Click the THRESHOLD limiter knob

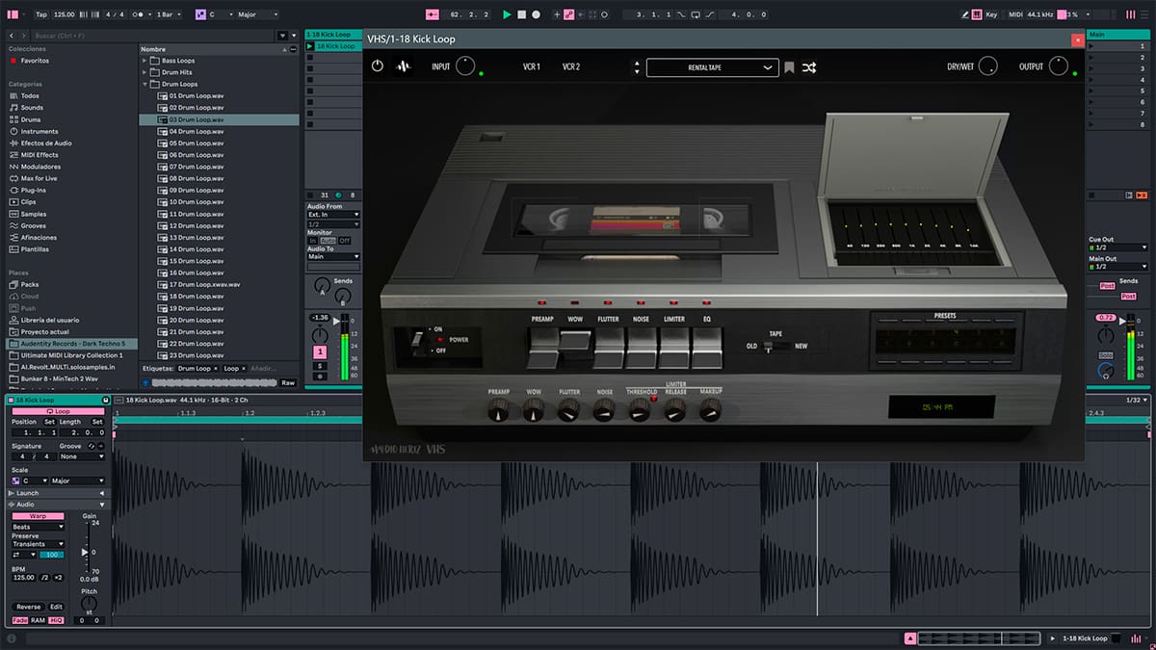pos(640,411)
